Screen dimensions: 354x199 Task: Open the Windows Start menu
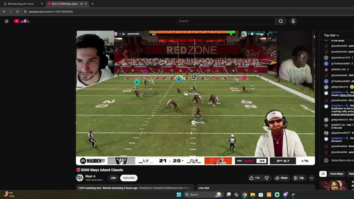pos(179,195)
